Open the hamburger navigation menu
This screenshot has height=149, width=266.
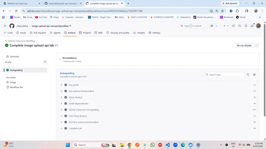5,26
